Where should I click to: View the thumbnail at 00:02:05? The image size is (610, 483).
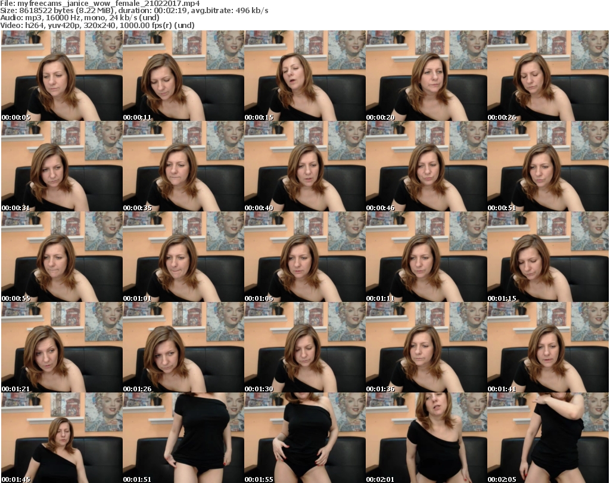(548, 438)
